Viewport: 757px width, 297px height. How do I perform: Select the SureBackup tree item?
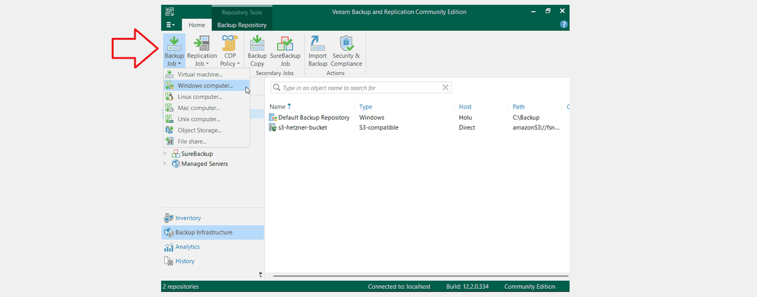pyautogui.click(x=197, y=153)
